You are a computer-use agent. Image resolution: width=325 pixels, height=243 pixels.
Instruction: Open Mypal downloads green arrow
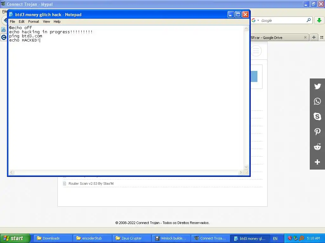click(x=319, y=20)
